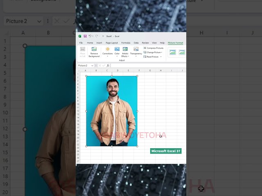Click the Select All corner triangle
This screenshot has width=262, height=196.
pyautogui.click(x=78, y=71)
